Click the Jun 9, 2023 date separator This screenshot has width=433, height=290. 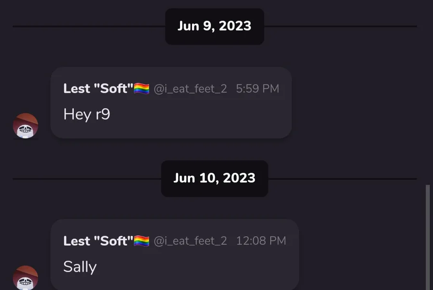pos(215,26)
